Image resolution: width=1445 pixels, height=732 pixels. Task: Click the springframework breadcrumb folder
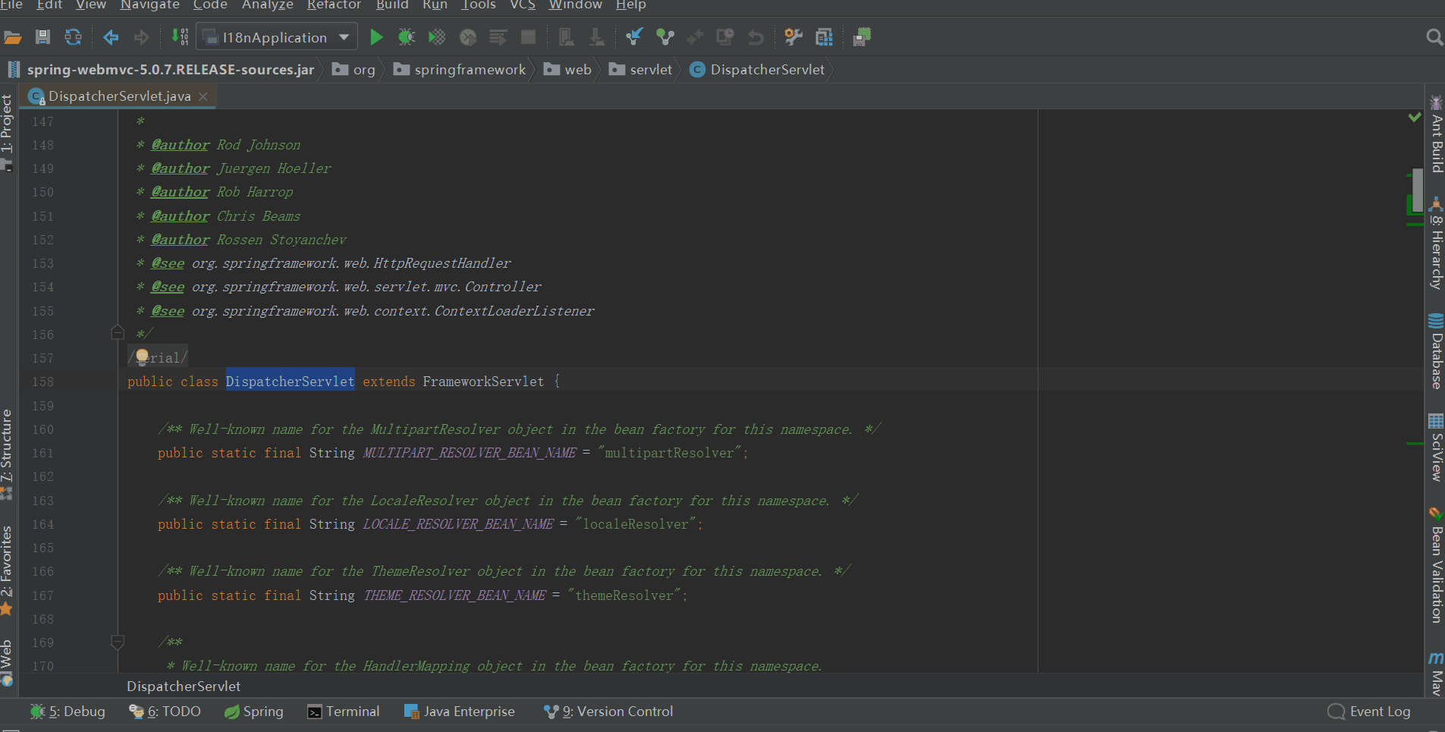[x=460, y=70]
